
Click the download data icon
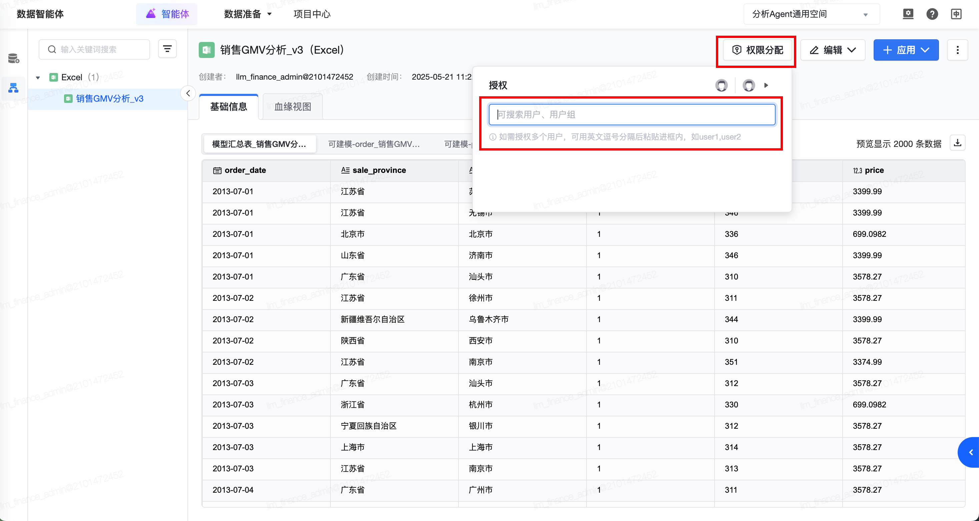pos(958,143)
